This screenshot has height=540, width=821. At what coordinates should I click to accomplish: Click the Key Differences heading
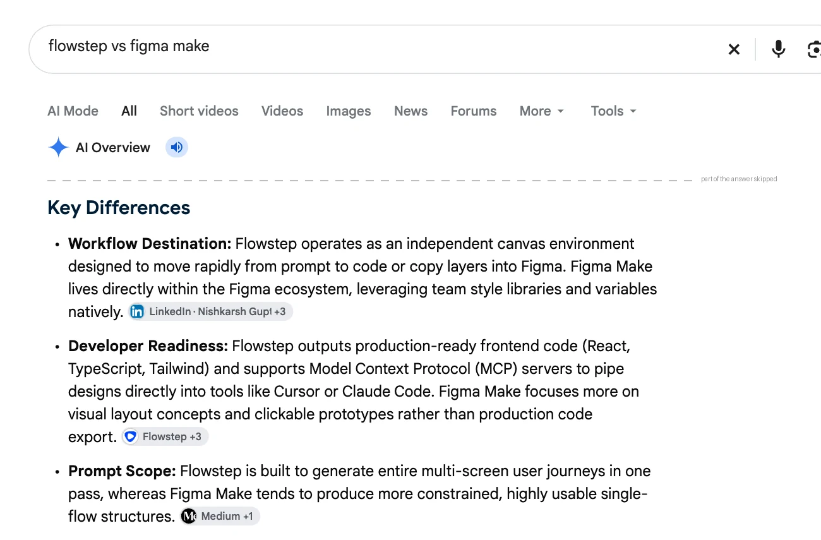click(119, 208)
